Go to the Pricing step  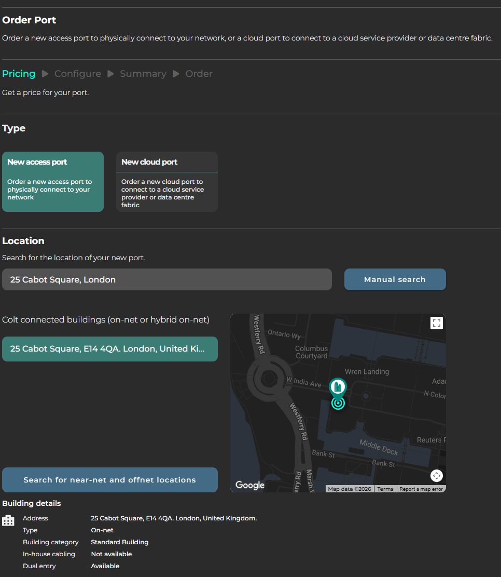[19, 74]
